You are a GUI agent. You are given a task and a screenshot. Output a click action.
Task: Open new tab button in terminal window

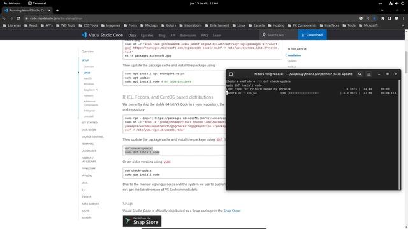coord(231,74)
